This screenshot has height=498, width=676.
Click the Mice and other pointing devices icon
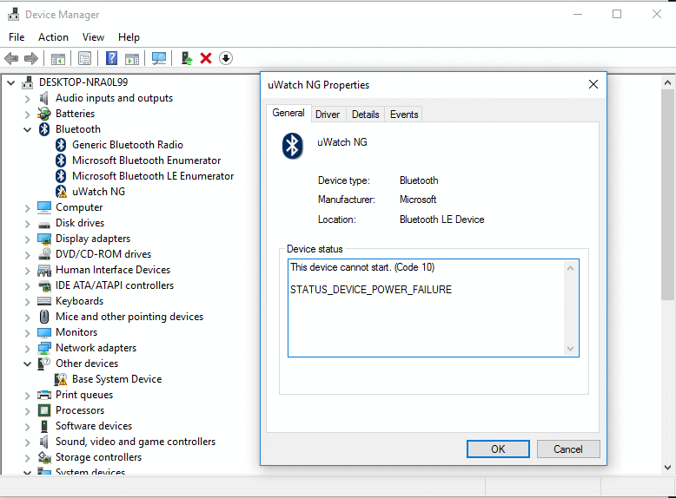pos(44,317)
